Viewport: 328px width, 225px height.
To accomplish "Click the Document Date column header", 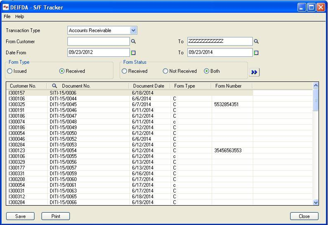I will coord(149,86).
